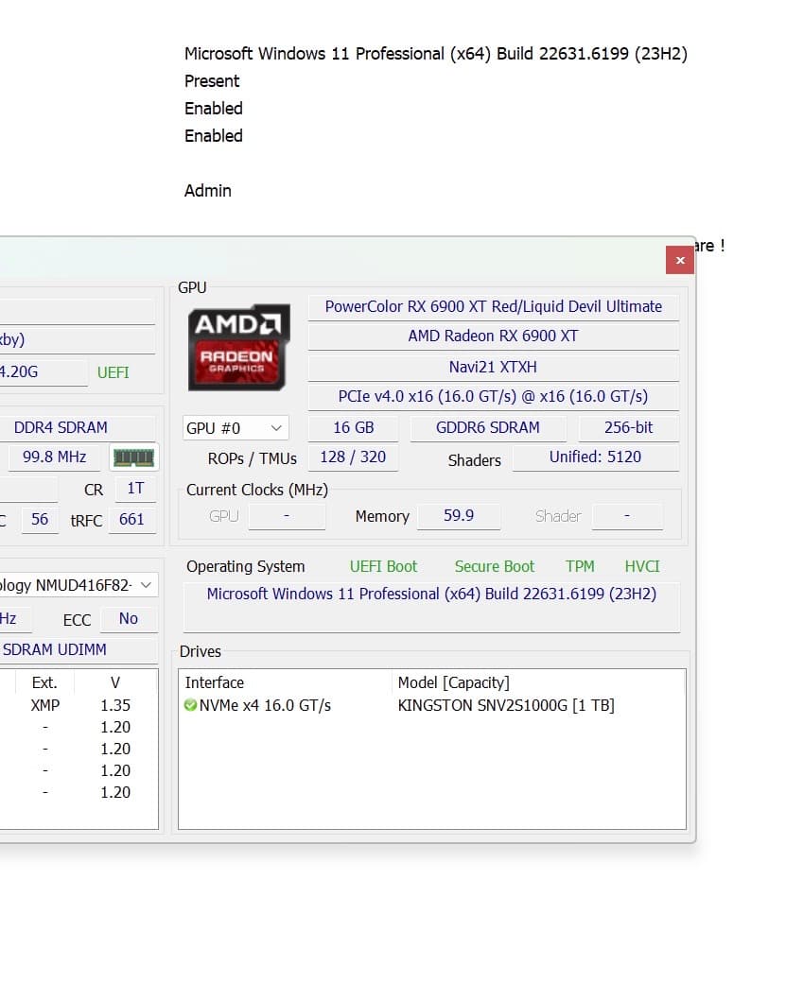
Task: Click the 128 / 320 ROPs TMUs value
Action: [353, 457]
